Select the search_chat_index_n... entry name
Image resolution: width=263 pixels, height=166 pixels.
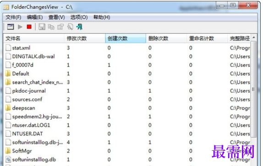tap(38, 82)
